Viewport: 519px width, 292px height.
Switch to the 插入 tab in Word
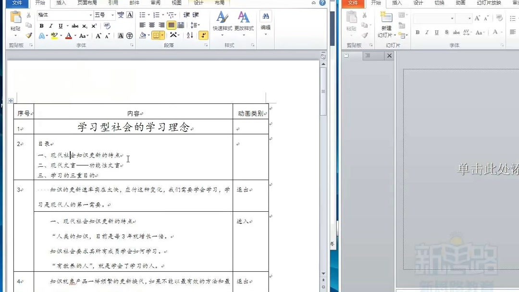pos(61,3)
